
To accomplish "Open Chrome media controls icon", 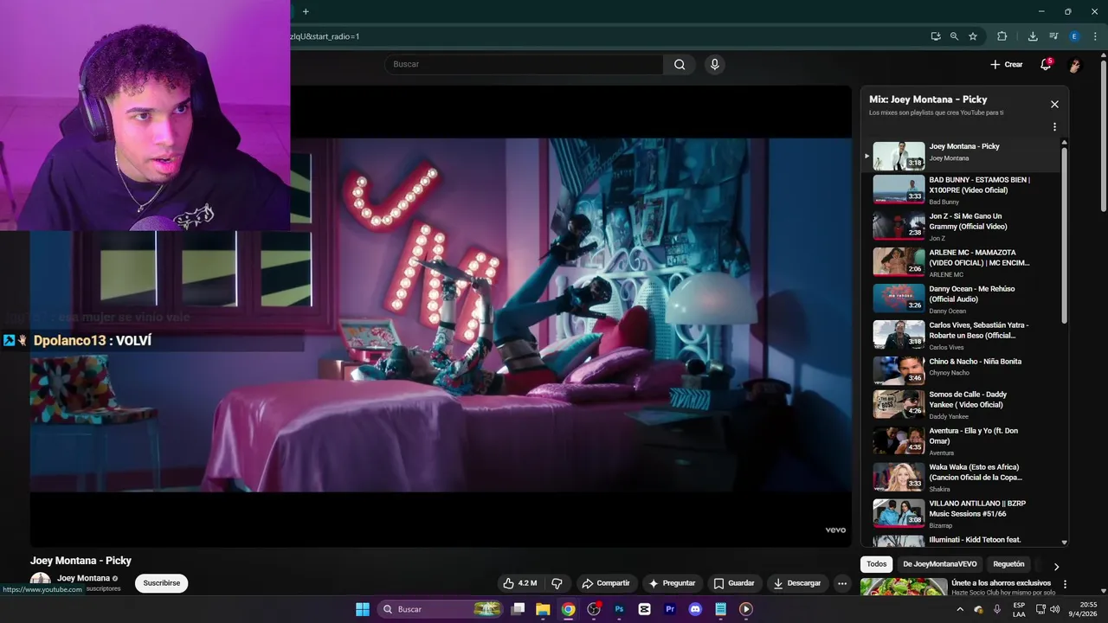I will click(1053, 36).
